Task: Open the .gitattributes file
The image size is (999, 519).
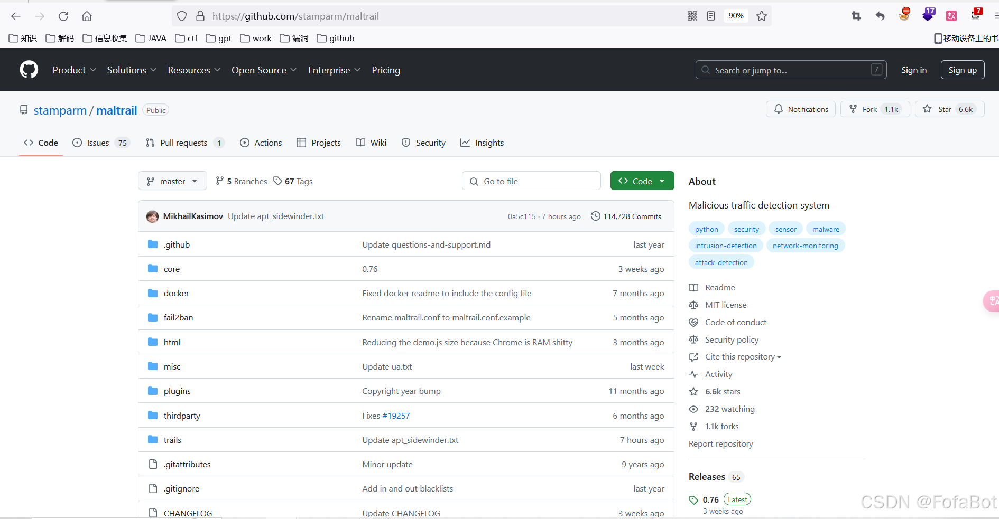Action: pos(187,464)
